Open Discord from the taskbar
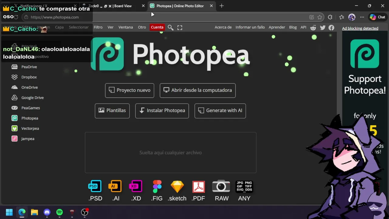 47,212
